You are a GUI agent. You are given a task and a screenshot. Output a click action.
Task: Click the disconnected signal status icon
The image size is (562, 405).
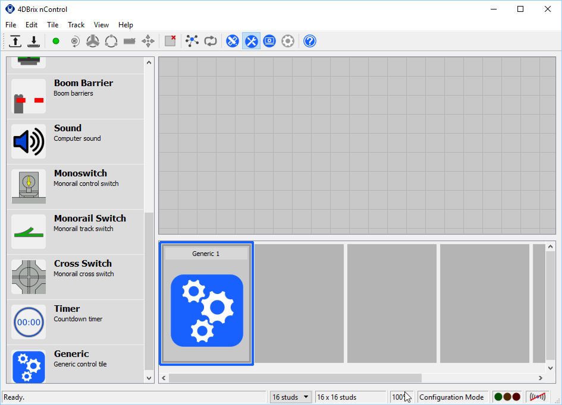(x=538, y=397)
